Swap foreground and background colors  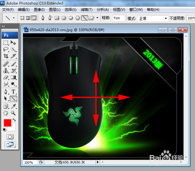tap(14, 120)
